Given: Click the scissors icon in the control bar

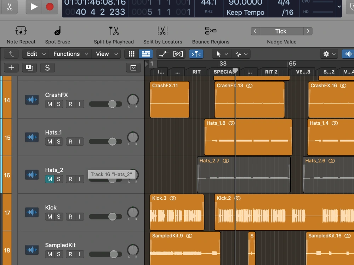Looking at the screenshot, I should click(9, 7).
